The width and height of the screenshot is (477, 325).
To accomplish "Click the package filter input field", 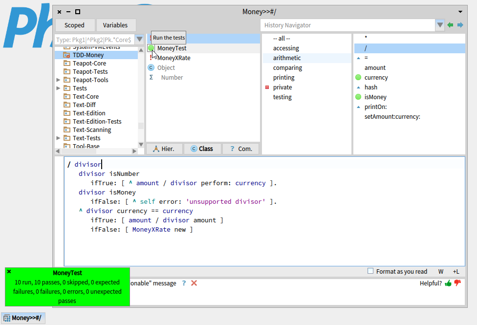I will coord(94,40).
